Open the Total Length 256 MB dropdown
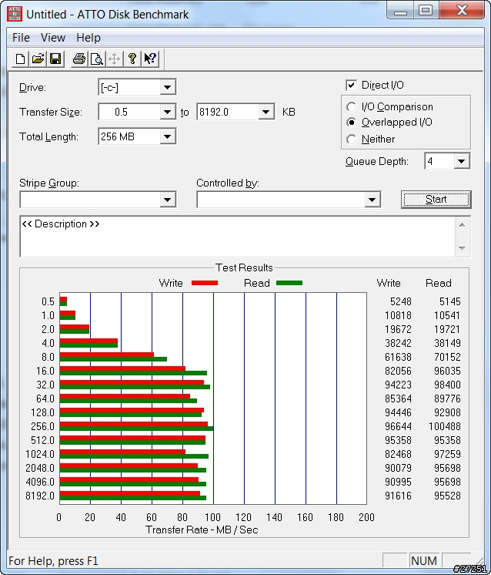The height and width of the screenshot is (575, 491). coord(167,136)
